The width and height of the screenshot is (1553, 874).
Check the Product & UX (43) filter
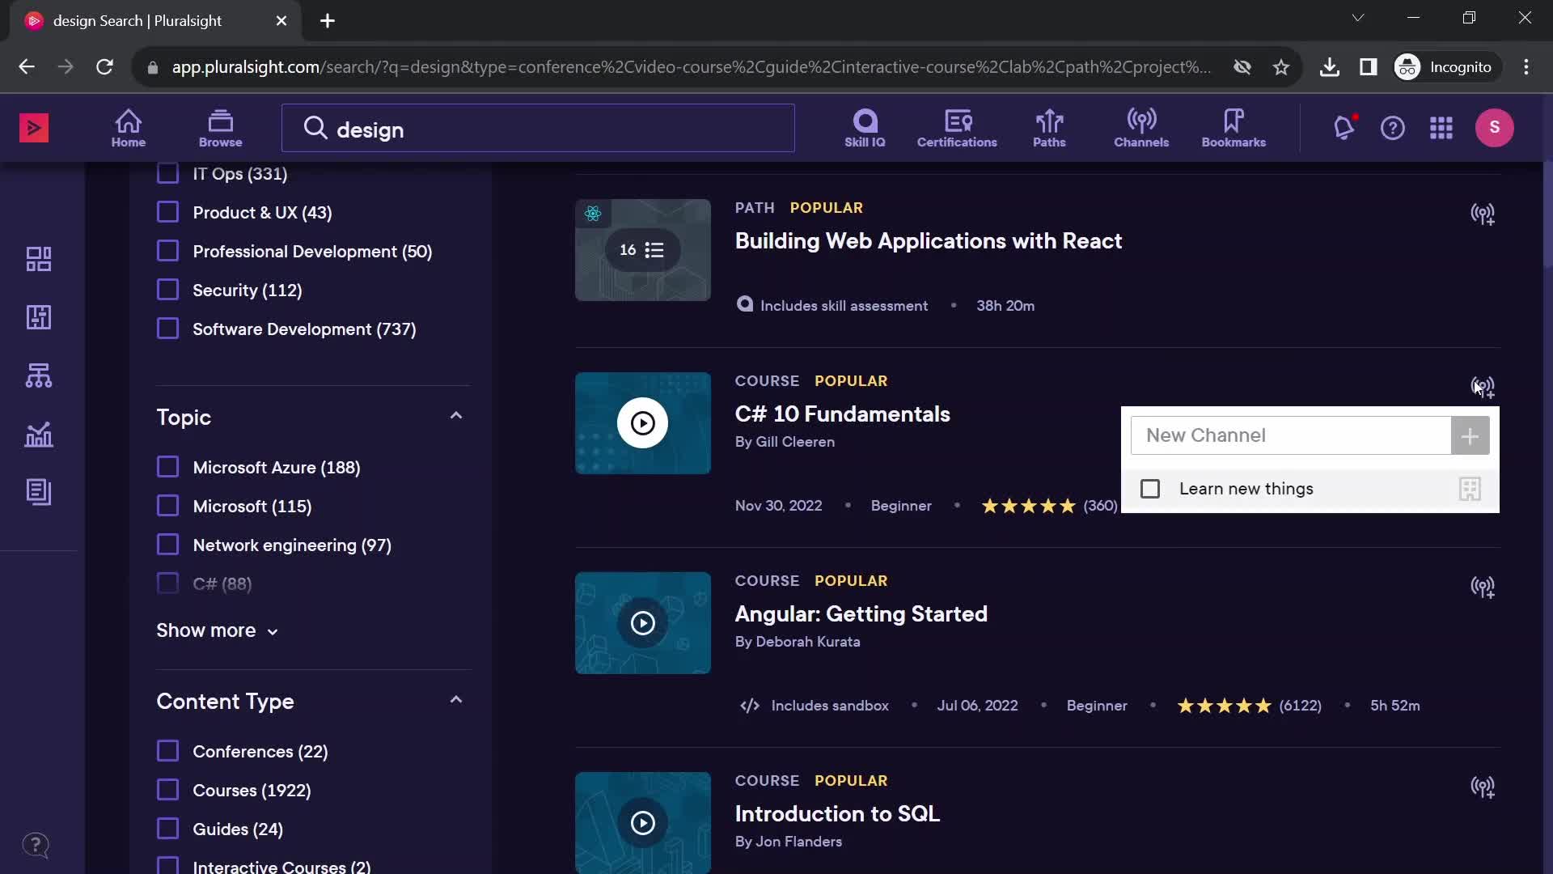(167, 212)
